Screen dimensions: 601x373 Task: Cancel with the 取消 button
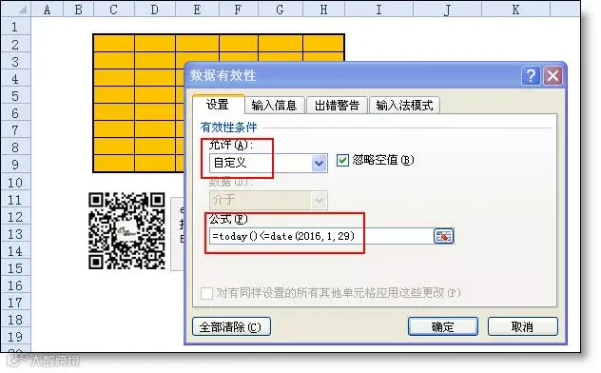522,326
